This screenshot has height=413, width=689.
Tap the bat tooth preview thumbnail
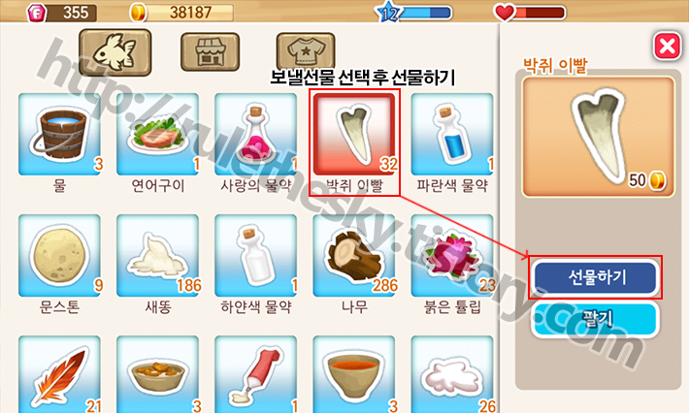point(598,137)
